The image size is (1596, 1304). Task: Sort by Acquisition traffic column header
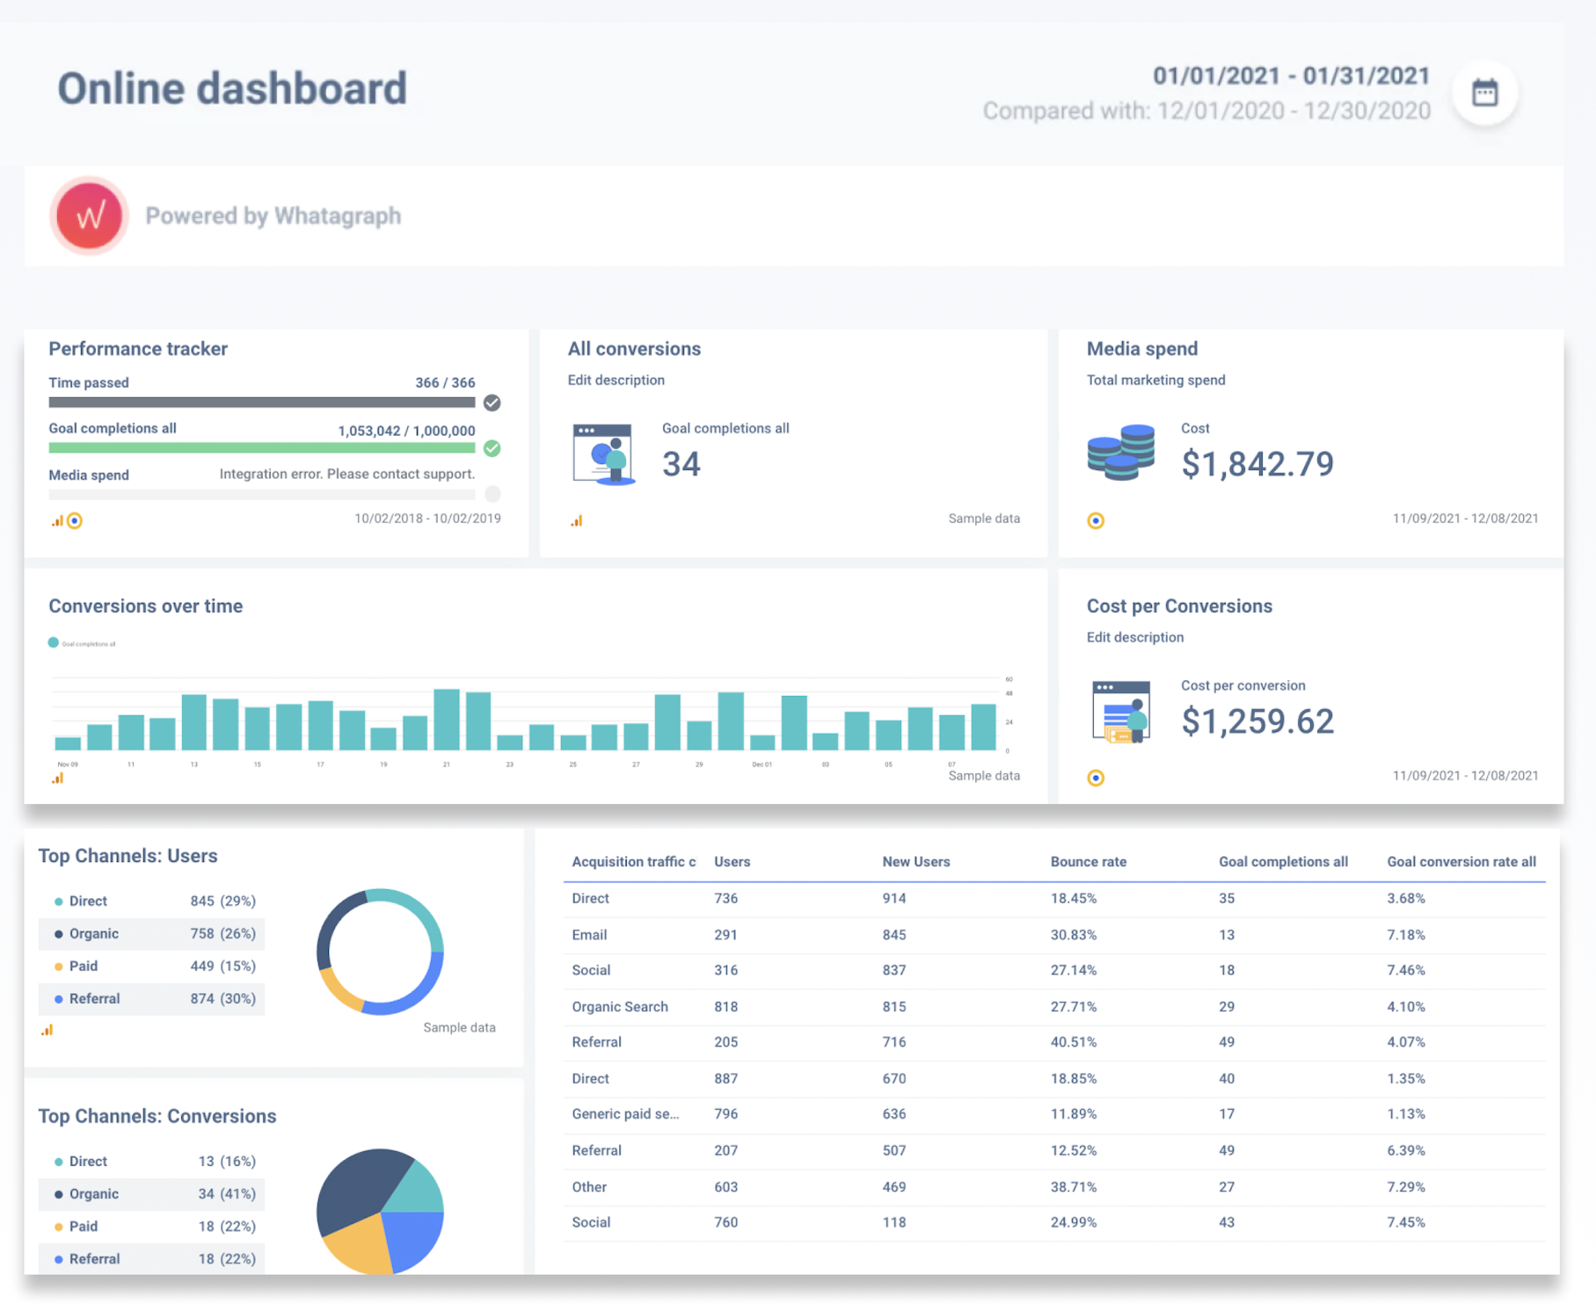(x=633, y=862)
